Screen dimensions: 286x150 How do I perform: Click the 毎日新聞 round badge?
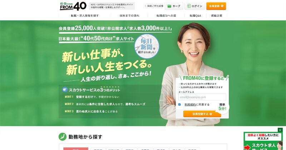click(x=147, y=46)
